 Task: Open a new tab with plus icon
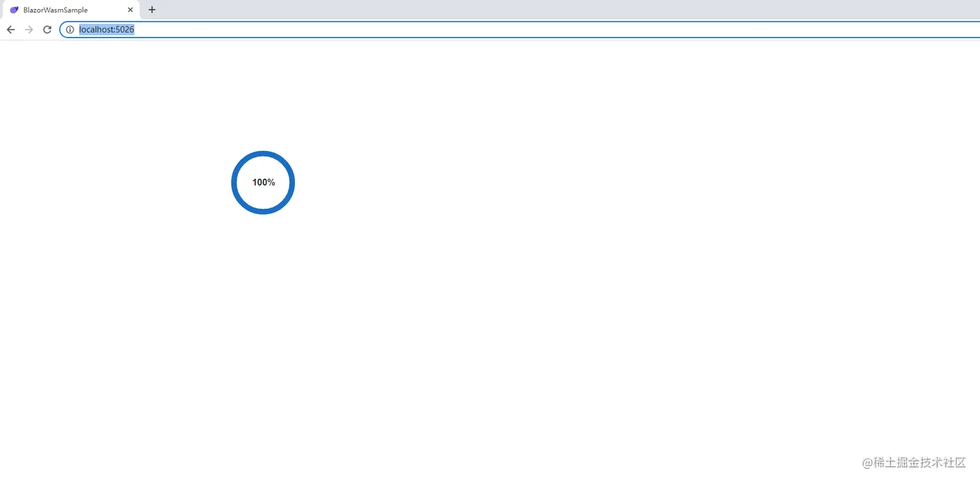pyautogui.click(x=152, y=10)
